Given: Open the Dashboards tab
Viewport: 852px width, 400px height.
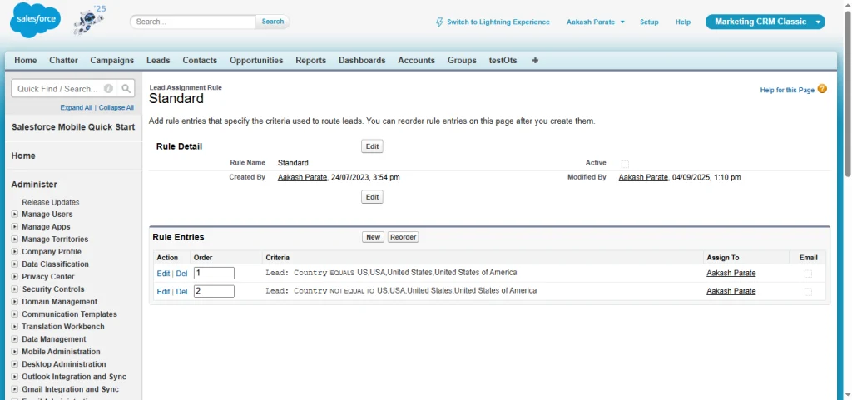Looking at the screenshot, I should pyautogui.click(x=362, y=61).
